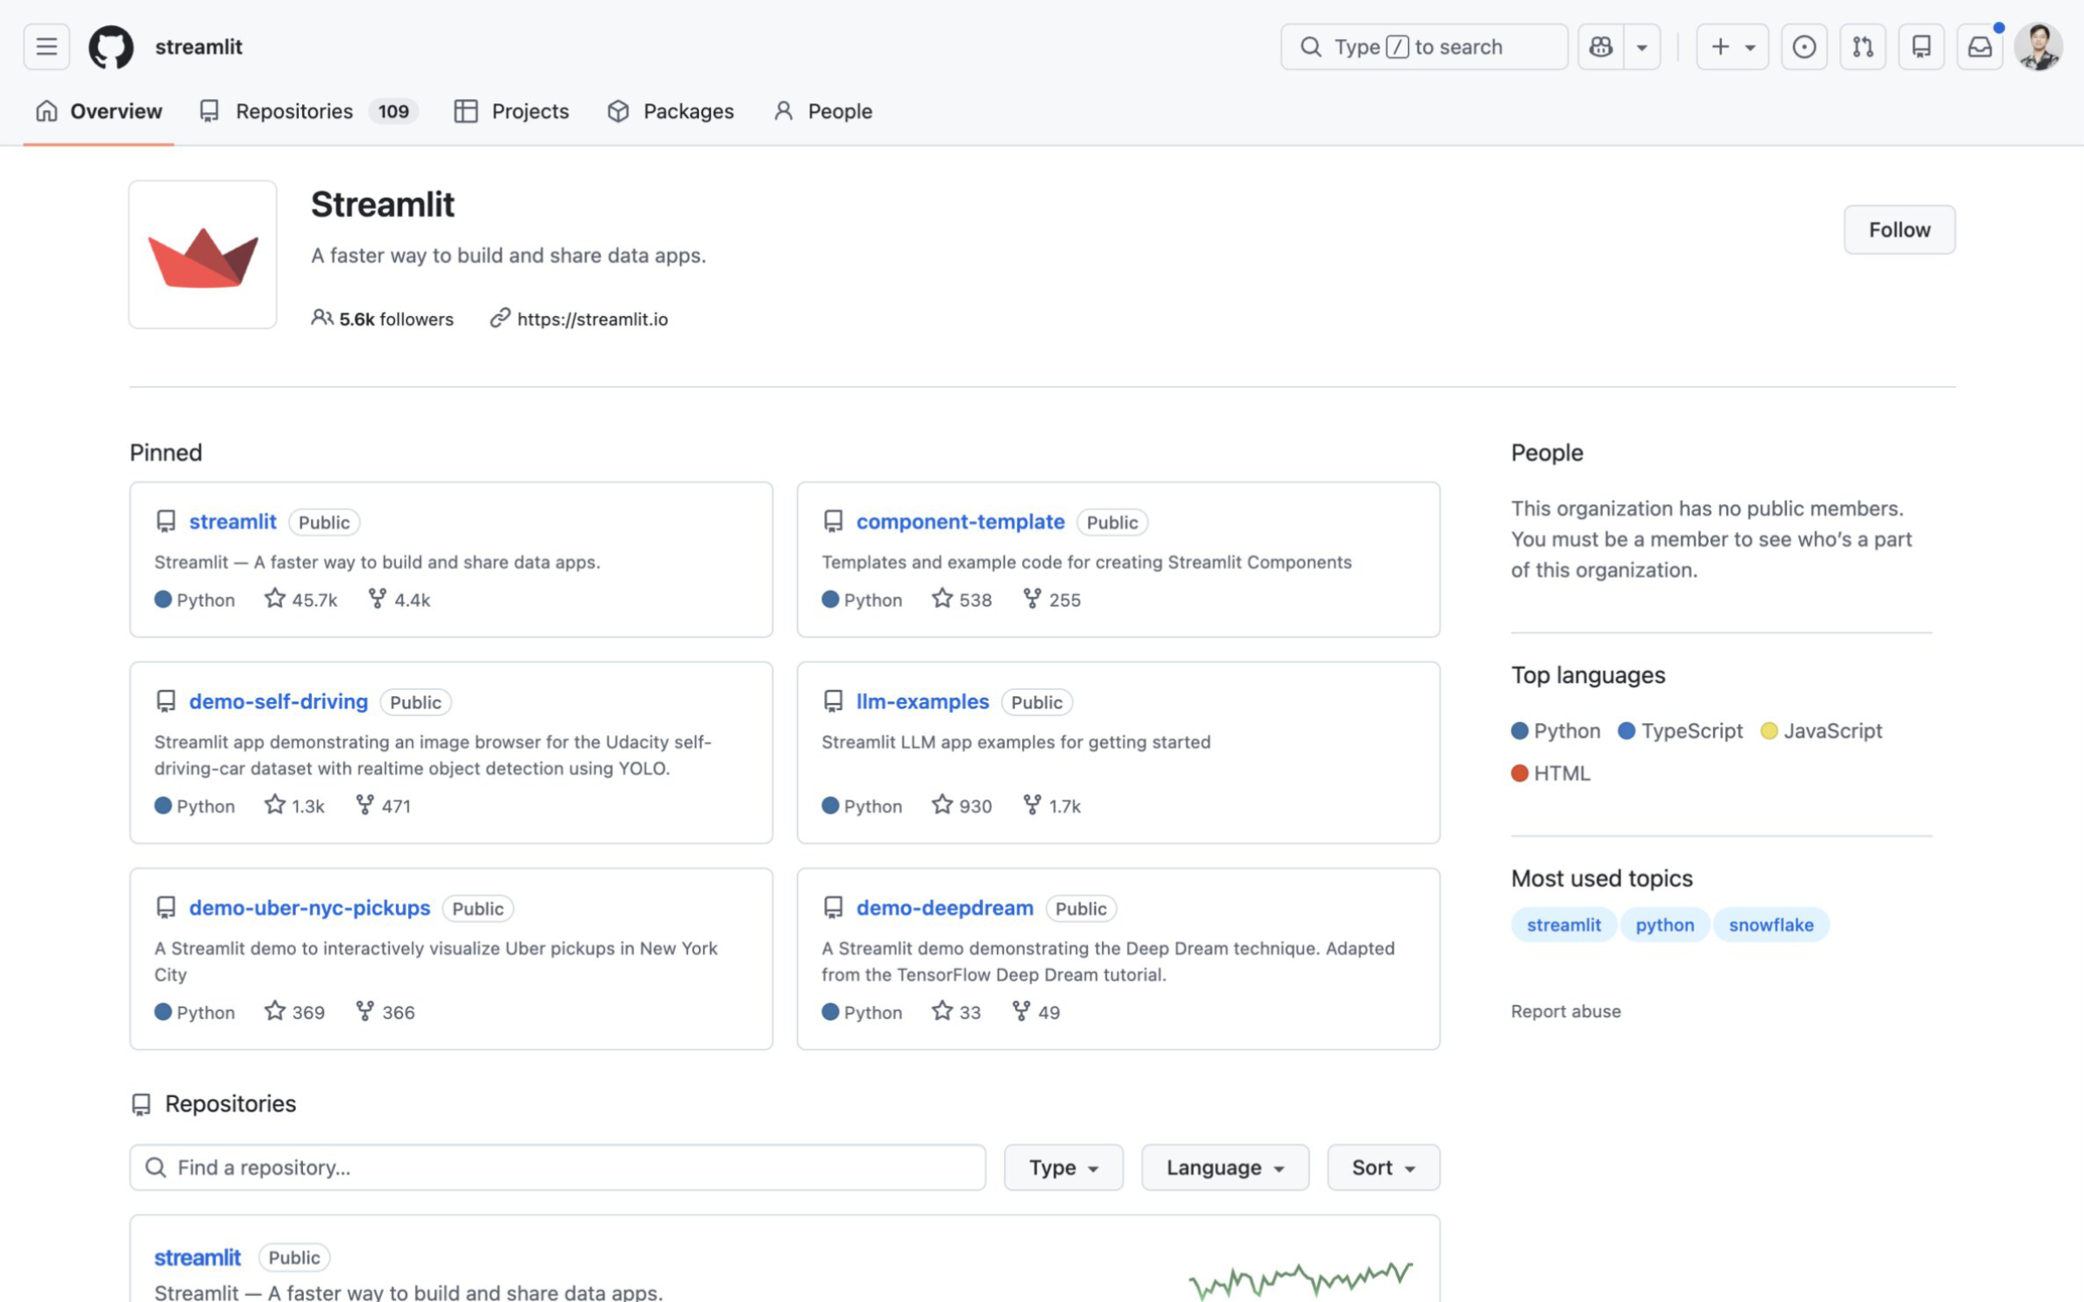
Task: View 255 forks of component-template
Action: [1052, 599]
